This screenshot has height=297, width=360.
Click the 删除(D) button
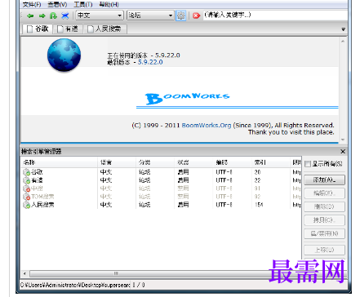[324, 206]
